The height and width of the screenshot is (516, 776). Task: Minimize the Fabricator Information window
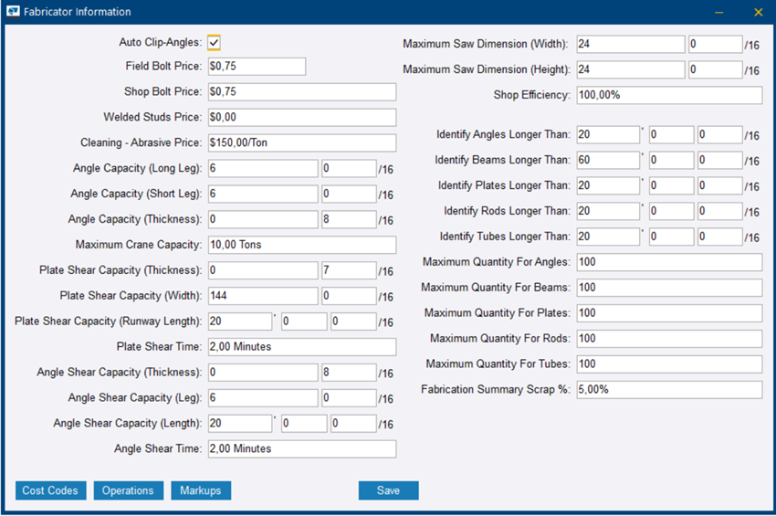pyautogui.click(x=719, y=12)
